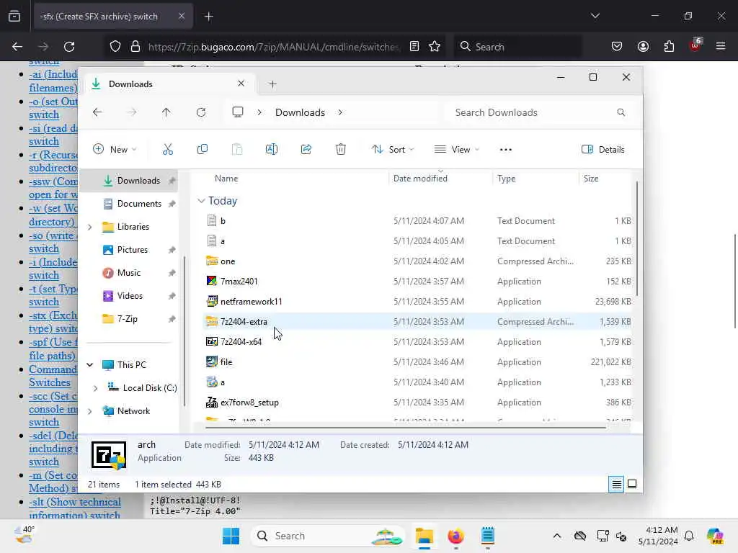The image size is (738, 553).
Task: Collapse the This PC tree node
Action: tap(89, 365)
